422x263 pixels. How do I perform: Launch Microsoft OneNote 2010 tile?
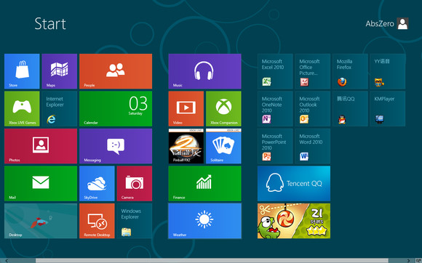coord(275,108)
